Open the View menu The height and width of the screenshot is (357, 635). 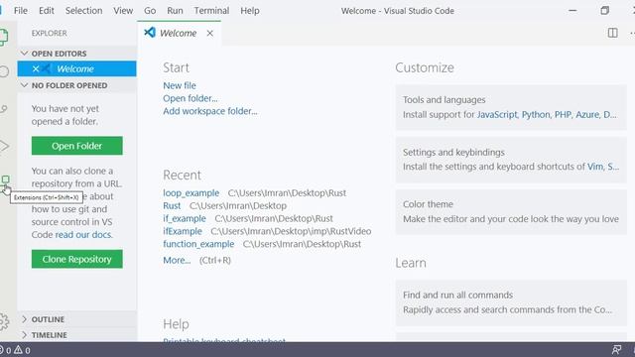point(123,11)
